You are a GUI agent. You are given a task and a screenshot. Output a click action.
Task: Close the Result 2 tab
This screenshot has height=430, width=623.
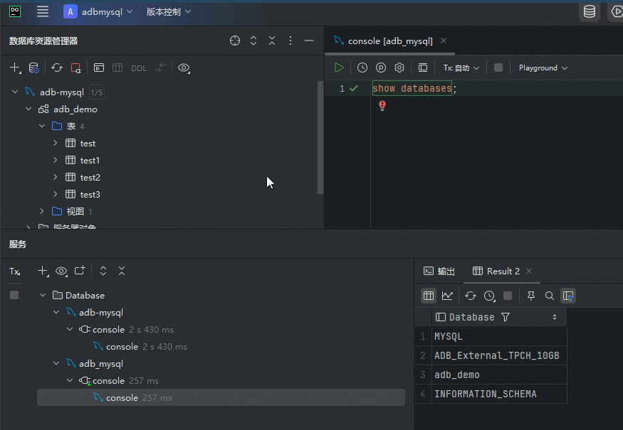point(529,271)
